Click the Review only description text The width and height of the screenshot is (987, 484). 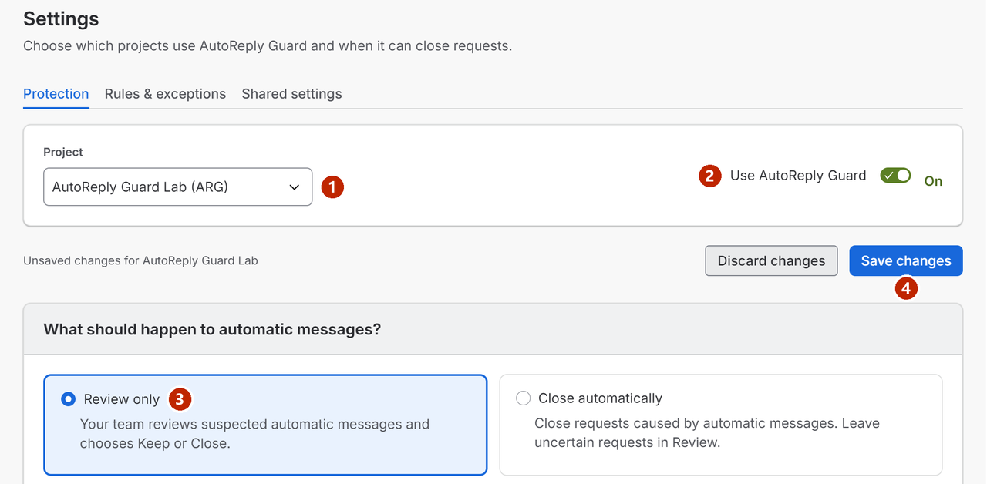(254, 434)
